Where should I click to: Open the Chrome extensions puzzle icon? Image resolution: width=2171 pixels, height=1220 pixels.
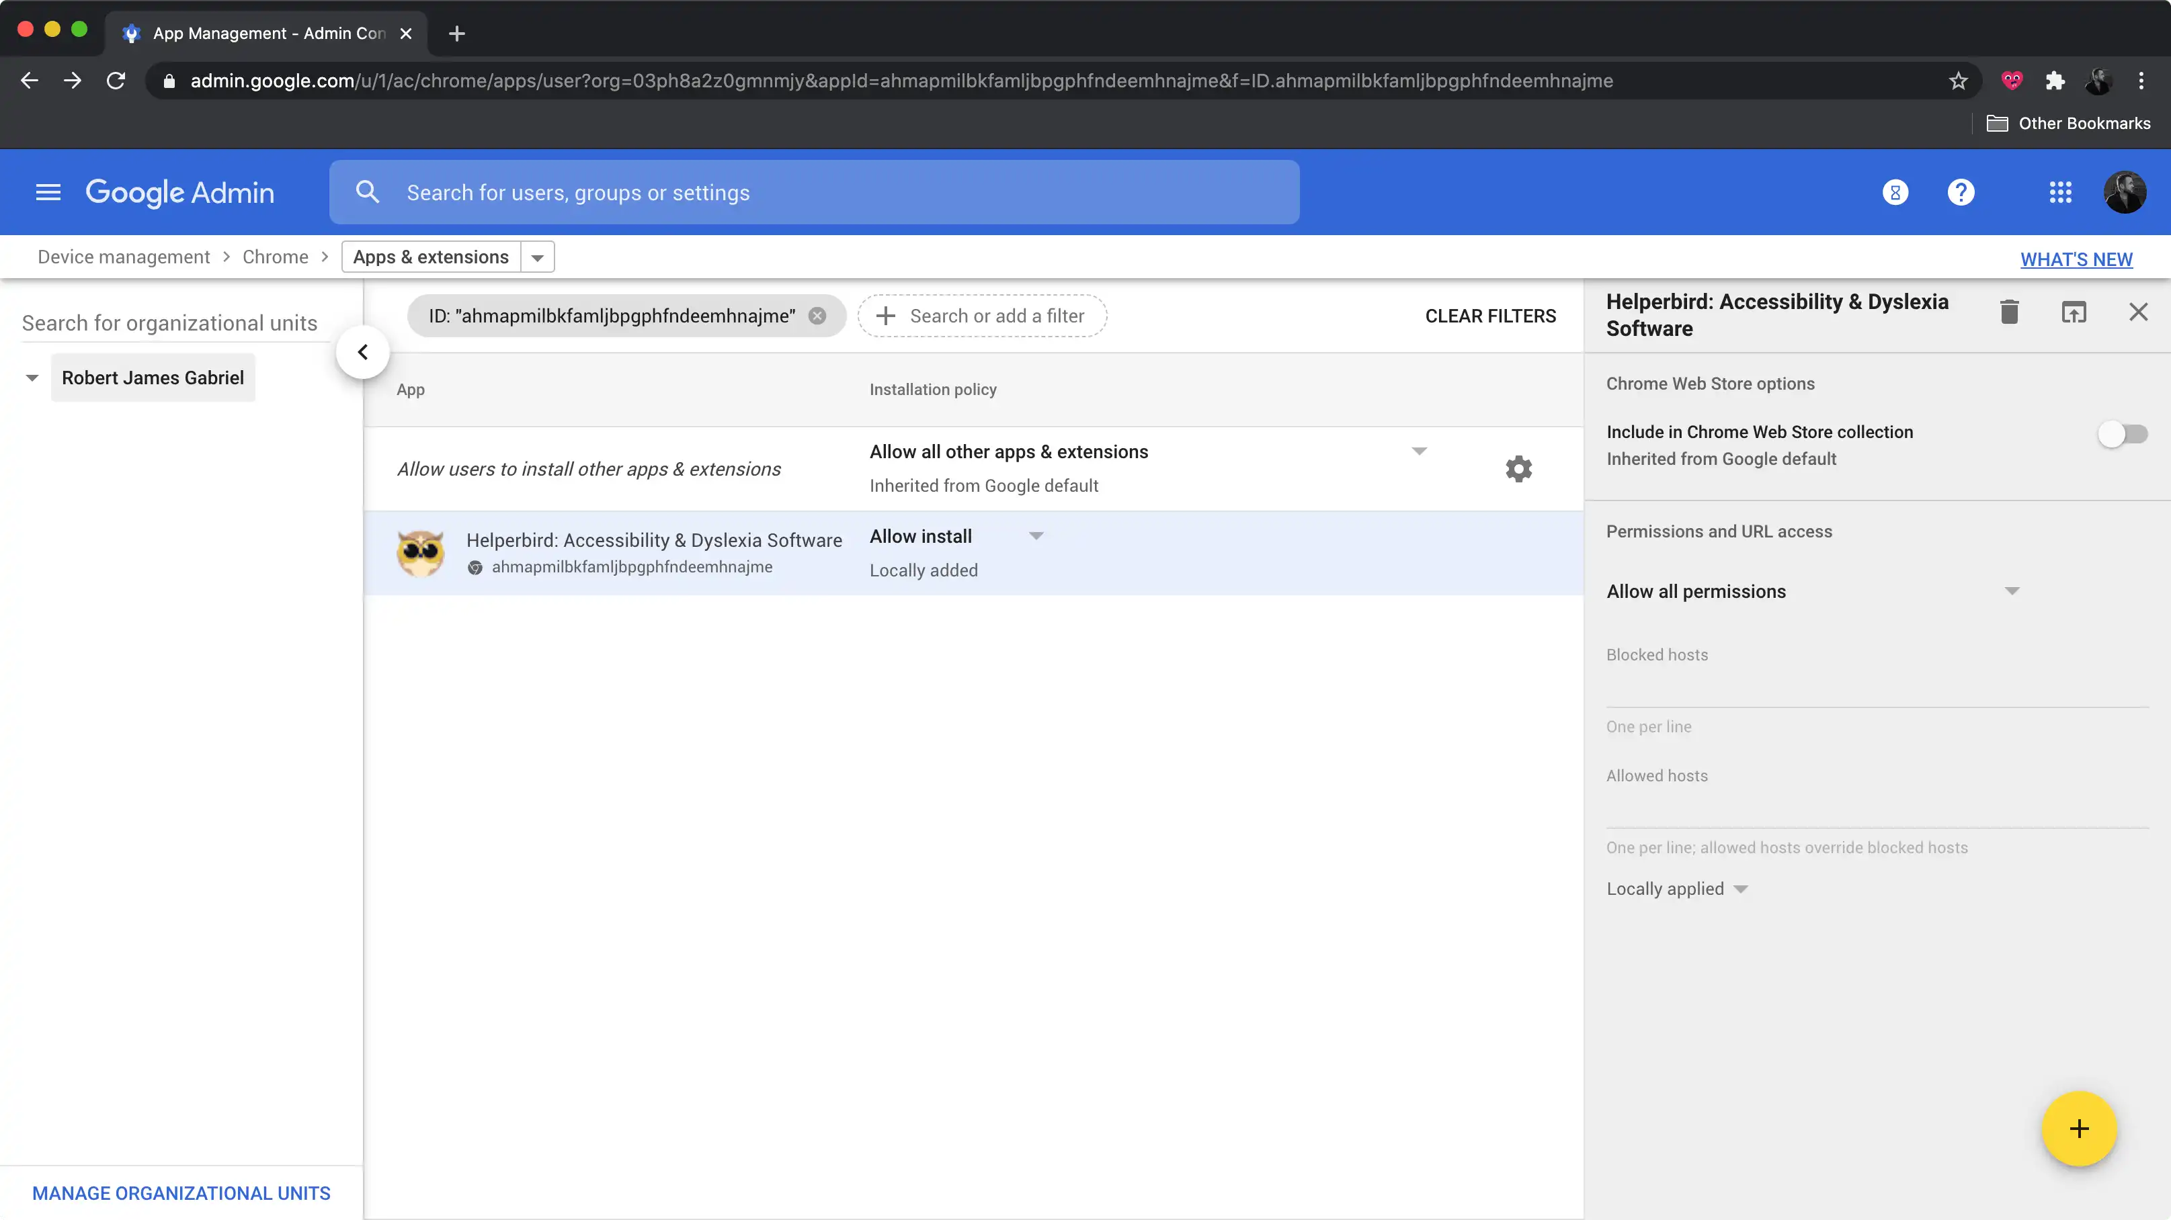tap(2055, 80)
